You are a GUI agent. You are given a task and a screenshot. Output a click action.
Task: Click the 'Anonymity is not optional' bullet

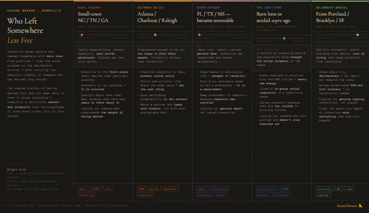tap(104, 87)
